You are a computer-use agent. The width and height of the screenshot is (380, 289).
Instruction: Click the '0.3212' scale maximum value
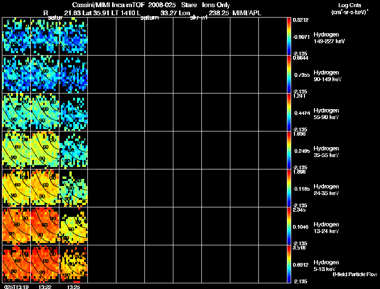point(301,20)
